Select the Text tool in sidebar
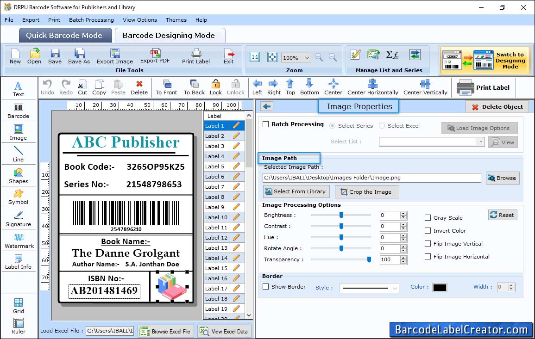 pos(19,89)
